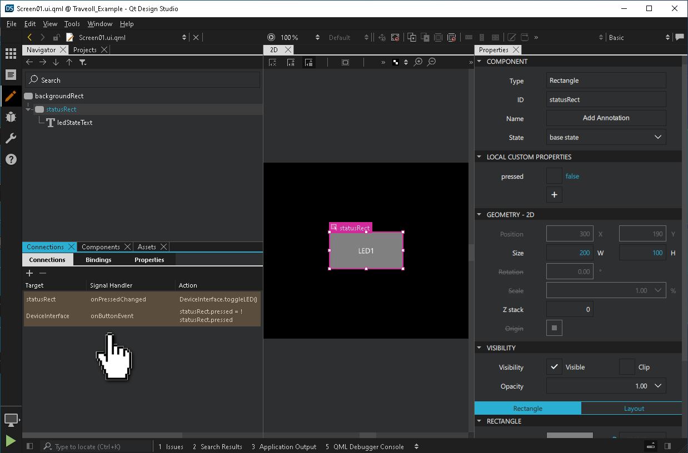Toggle the pressed custom property checkbox
This screenshot has height=453, width=688.
[554, 176]
